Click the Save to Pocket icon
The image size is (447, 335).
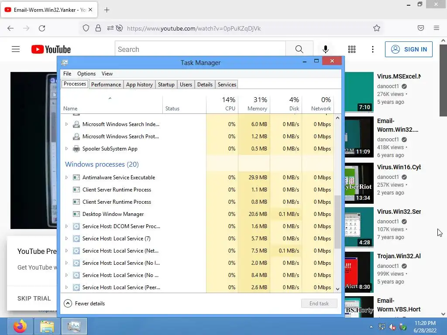pyautogui.click(x=421, y=28)
